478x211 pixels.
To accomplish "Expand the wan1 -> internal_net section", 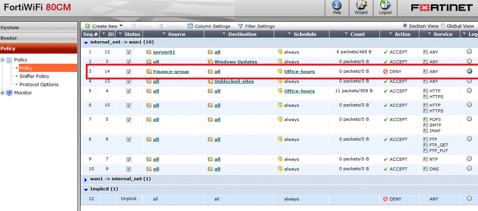I will coord(86,180).
